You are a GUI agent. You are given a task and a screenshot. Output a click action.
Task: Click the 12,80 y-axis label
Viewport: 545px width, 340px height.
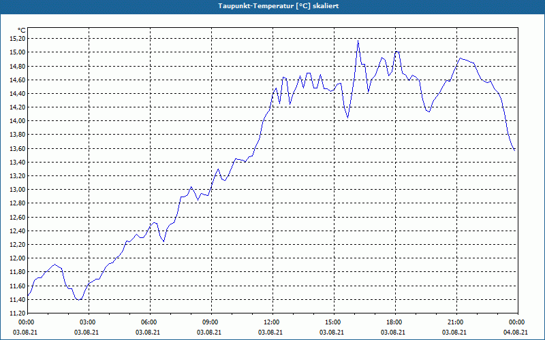click(16, 203)
